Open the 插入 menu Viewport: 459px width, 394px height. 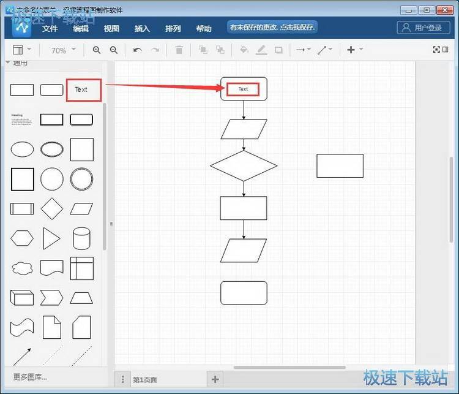click(142, 28)
